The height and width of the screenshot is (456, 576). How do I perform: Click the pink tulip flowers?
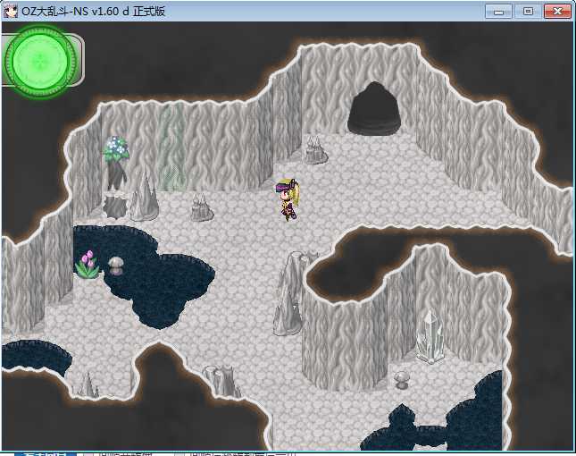coord(87,265)
